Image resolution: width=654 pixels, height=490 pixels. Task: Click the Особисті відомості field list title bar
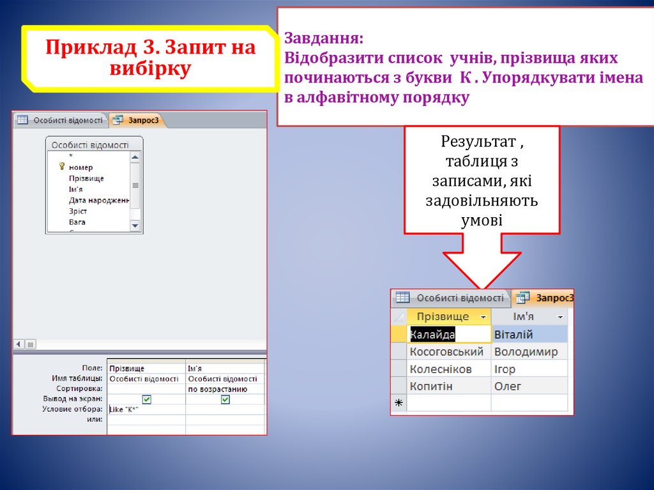pyautogui.click(x=95, y=144)
